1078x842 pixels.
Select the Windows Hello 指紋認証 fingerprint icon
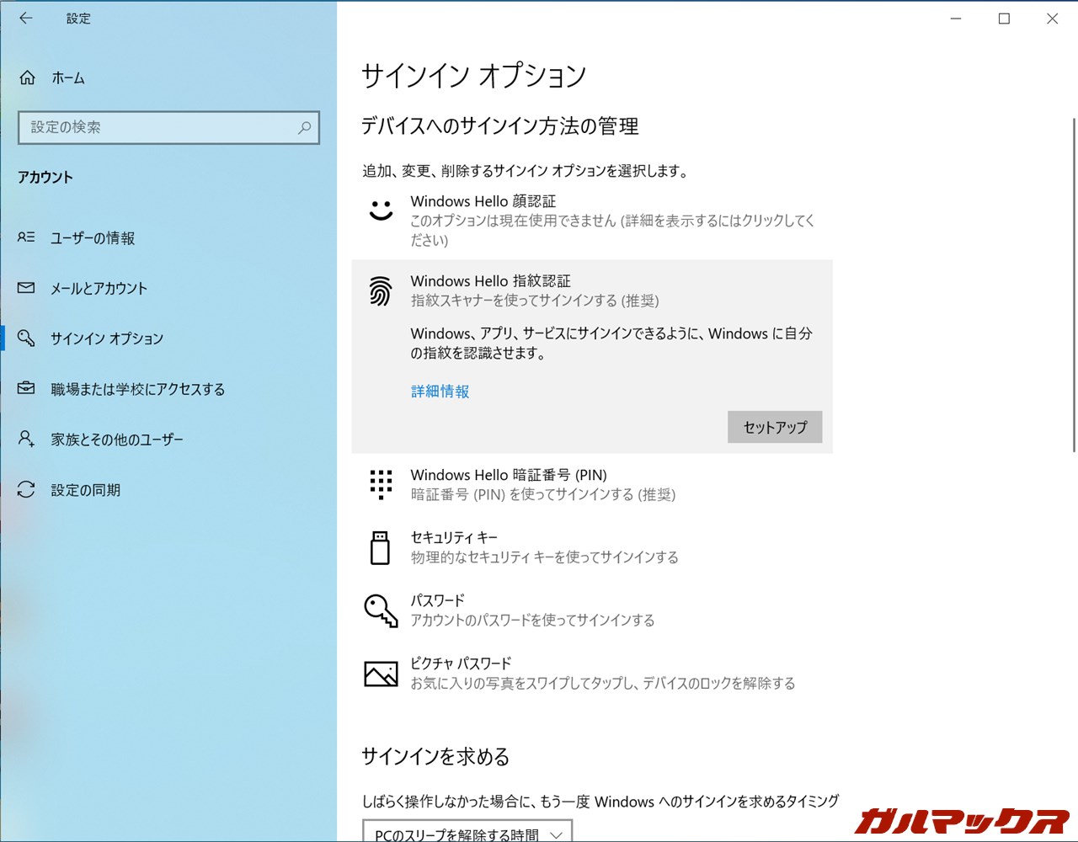(x=381, y=290)
